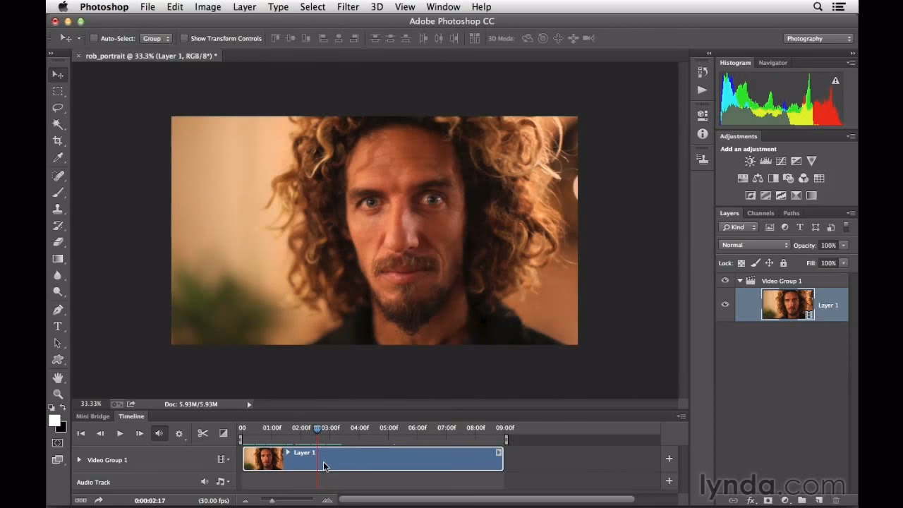Switch to the Channels tab
Image resolution: width=903 pixels, height=508 pixels.
760,212
